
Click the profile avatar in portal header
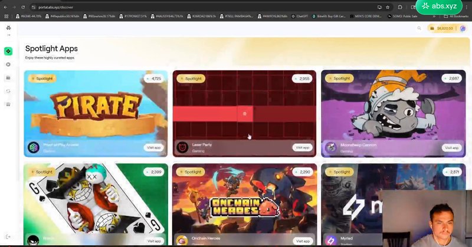tap(463, 28)
